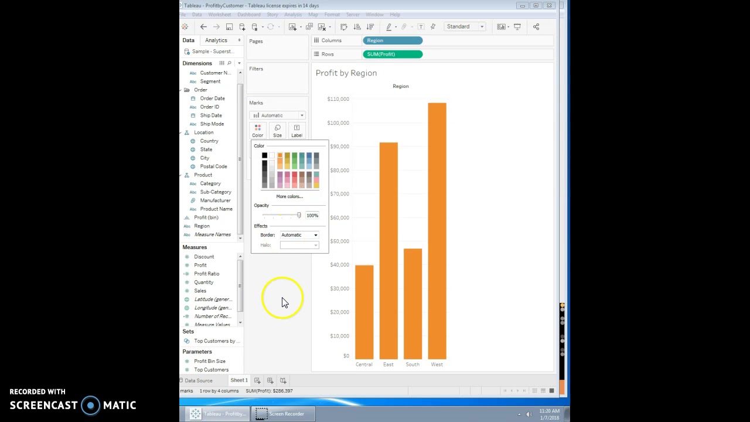Screen dimensions: 750x422
Task: Create a new worksheet from toolbar
Action: point(292,26)
